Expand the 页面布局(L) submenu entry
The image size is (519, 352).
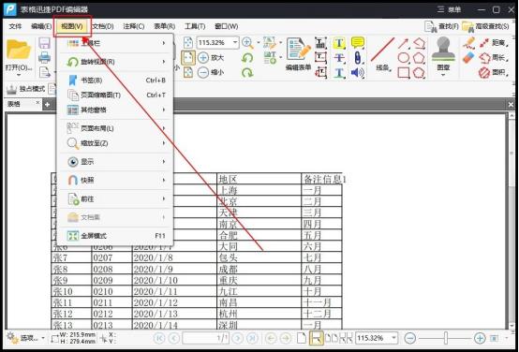[x=115, y=128]
